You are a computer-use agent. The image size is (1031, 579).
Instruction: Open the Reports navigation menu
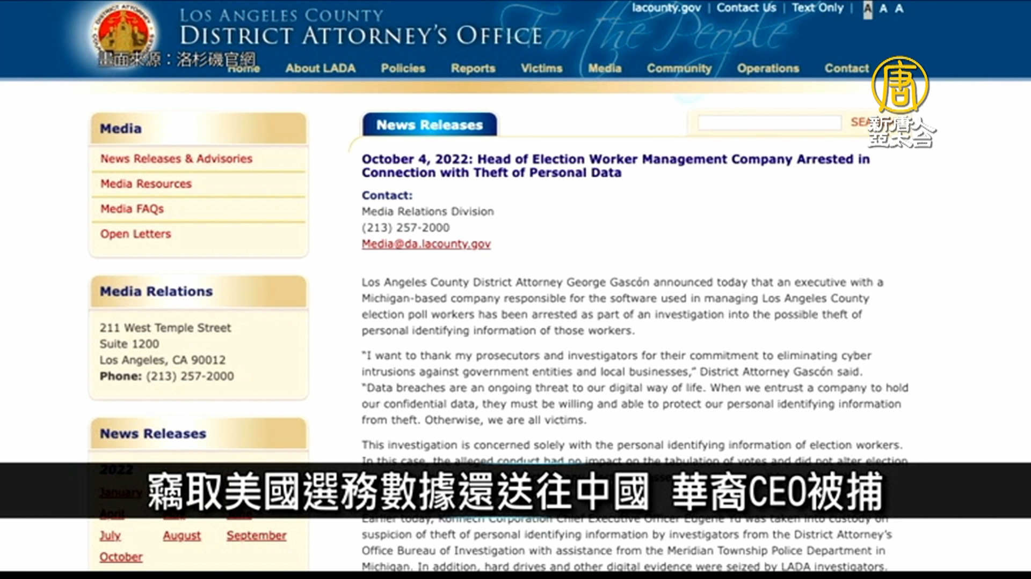coord(473,68)
